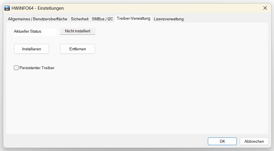The height and width of the screenshot is (151, 274).
Task: Click the Nicht installiert status field
Action: pos(78,31)
